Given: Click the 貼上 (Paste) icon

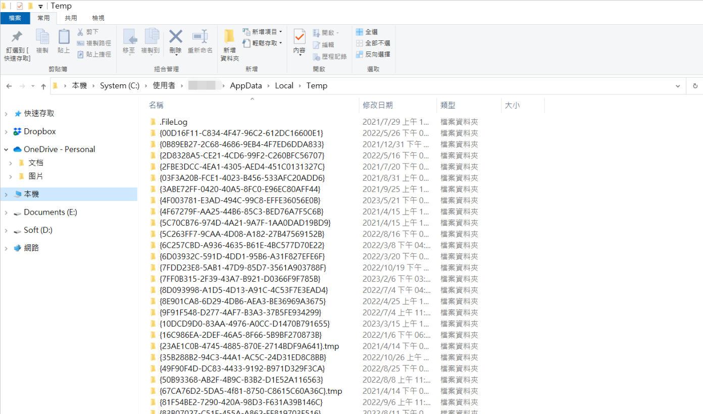Looking at the screenshot, I should (64, 40).
